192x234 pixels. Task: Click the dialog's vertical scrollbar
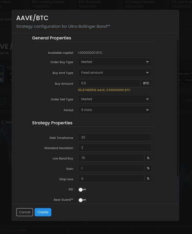pyautogui.click(x=177, y=108)
